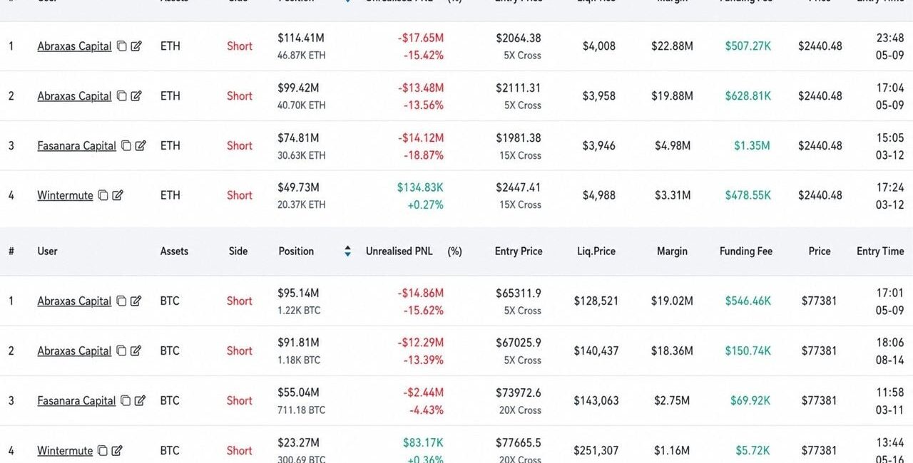The width and height of the screenshot is (913, 463).
Task: Edit Wintermute label in BTC table
Action: pos(117,450)
